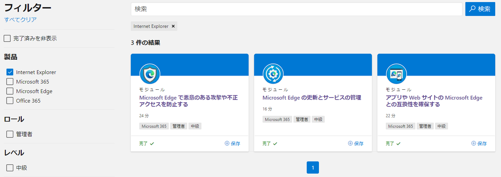The width and height of the screenshot is (501, 177).
Task: Check the 管理者 role filter
Action: tap(10, 134)
